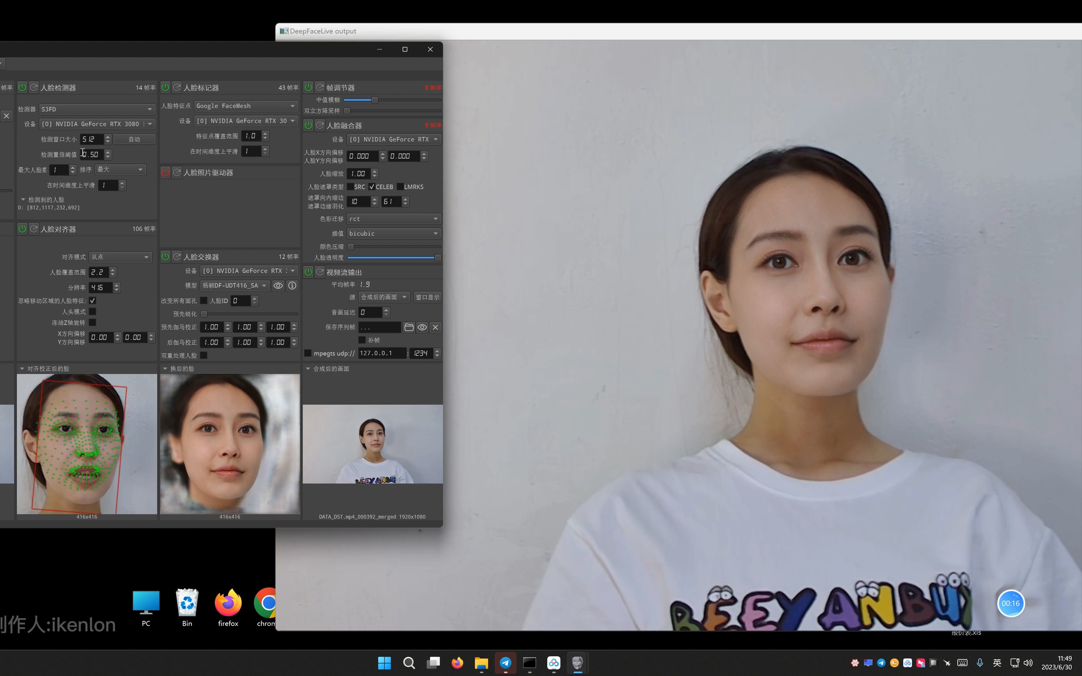Viewport: 1082px width, 676px height.
Task: Reset 人脸照片驱动器 module settings icon
Action: click(177, 172)
